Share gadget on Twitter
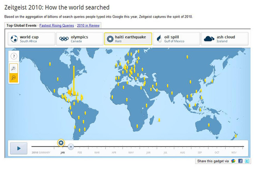This screenshot has width=257, height=171. point(247,161)
